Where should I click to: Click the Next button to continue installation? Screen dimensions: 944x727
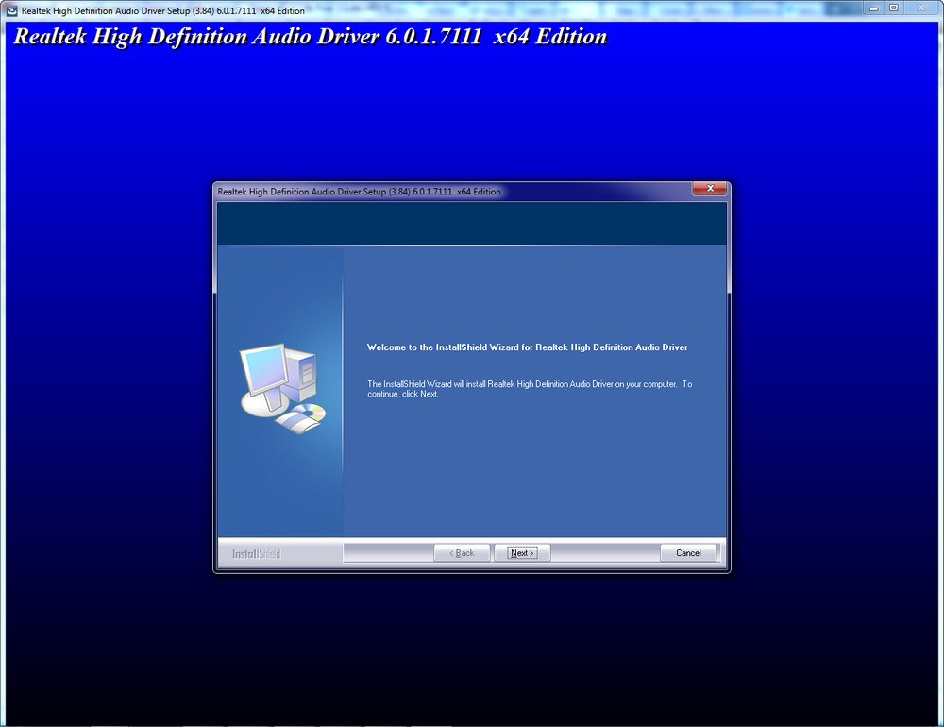pos(522,552)
